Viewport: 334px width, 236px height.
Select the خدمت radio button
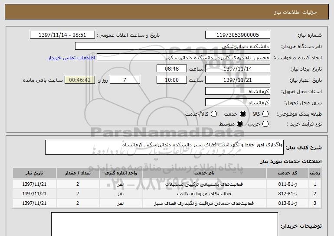click(x=243, y=114)
